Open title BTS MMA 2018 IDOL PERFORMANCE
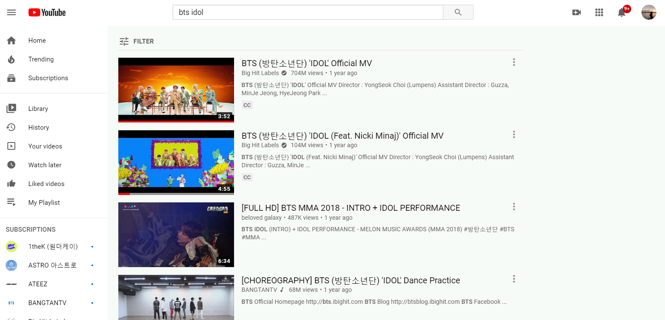The height and width of the screenshot is (320, 665). [x=351, y=208]
